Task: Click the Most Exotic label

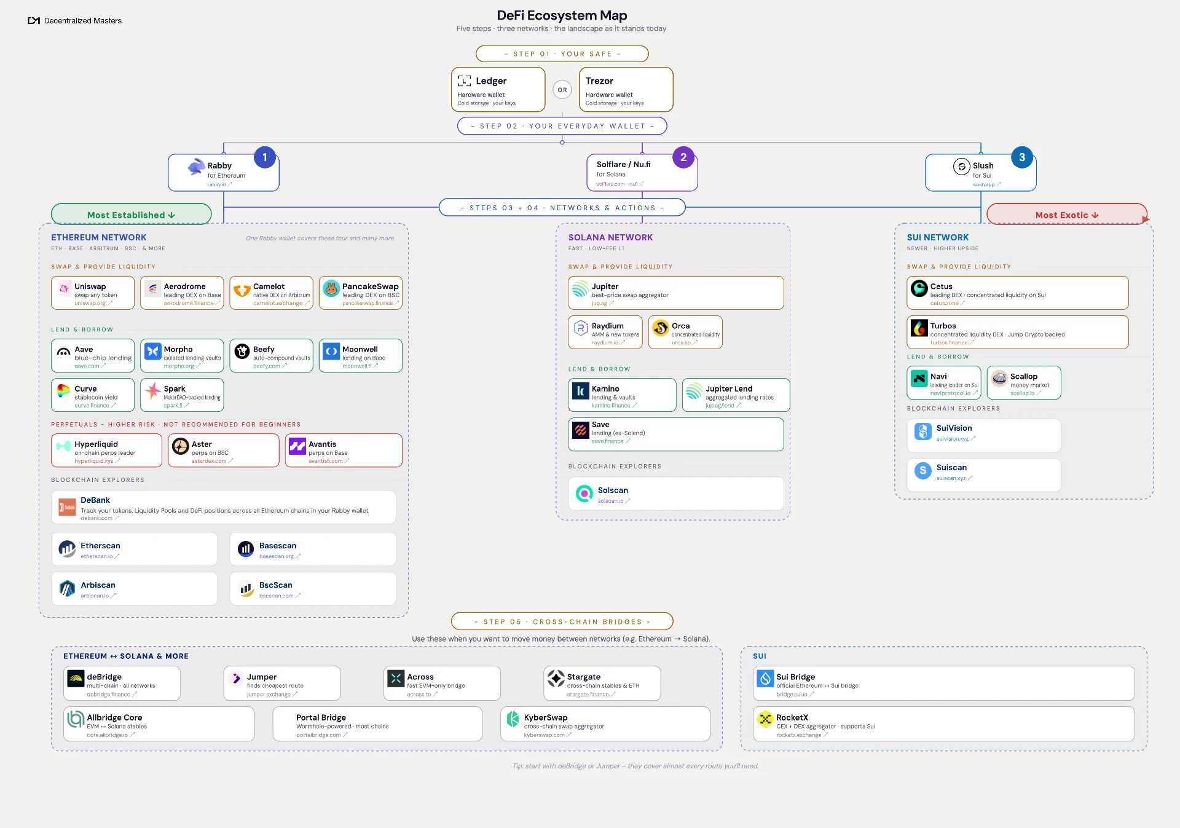Action: pyautogui.click(x=1067, y=215)
